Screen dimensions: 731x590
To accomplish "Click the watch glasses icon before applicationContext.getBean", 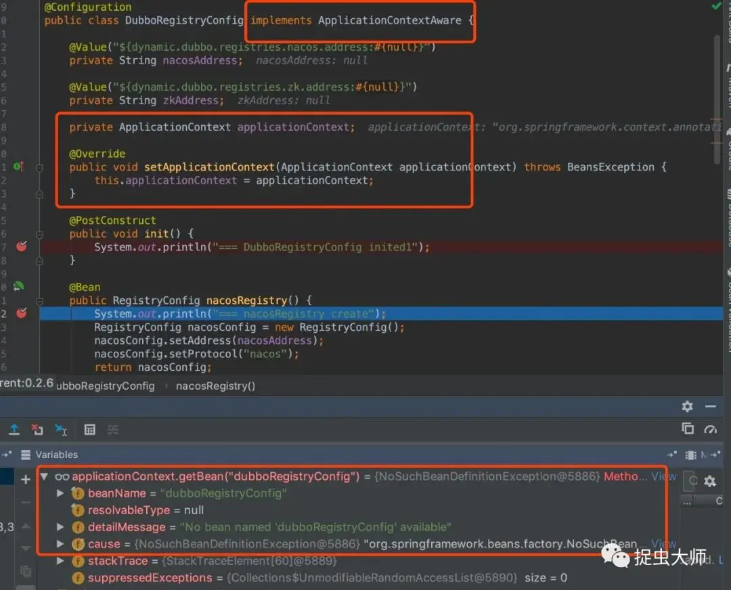I will pos(62,477).
